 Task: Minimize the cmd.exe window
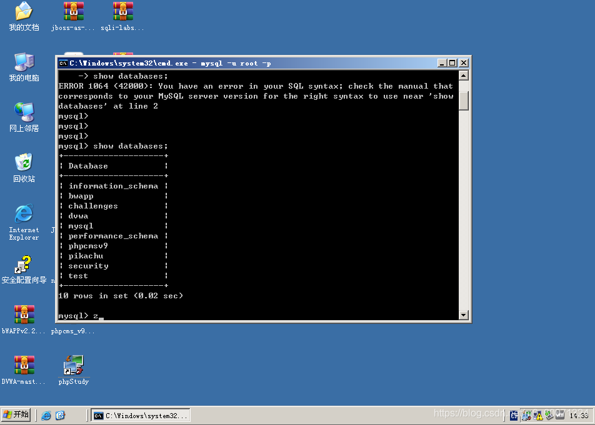point(442,63)
